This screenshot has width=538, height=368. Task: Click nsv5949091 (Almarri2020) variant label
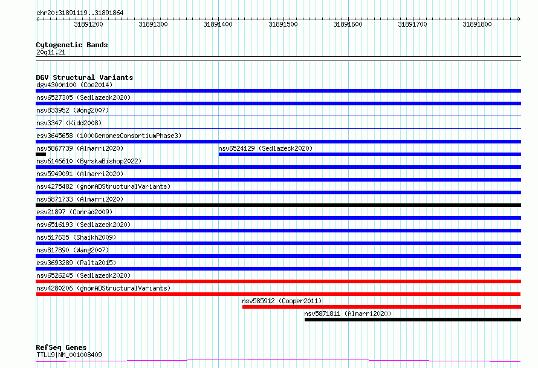pyautogui.click(x=80, y=174)
